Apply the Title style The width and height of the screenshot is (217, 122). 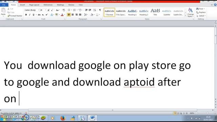pos(155,12)
